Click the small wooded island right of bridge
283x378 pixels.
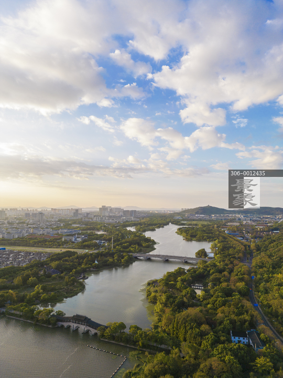201,254
